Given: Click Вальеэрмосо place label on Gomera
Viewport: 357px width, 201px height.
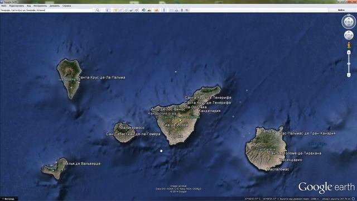Looking at the screenshot, I should click(x=132, y=128).
